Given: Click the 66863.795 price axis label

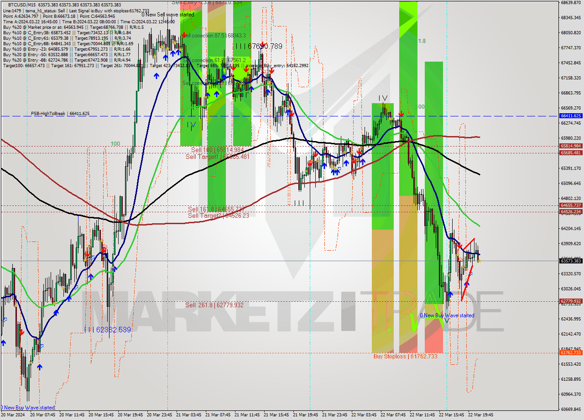Looking at the screenshot, I should click(571, 93).
